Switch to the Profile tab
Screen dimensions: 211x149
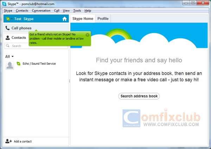pos(103,19)
